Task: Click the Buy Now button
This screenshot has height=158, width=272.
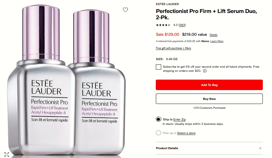Action: [209, 99]
